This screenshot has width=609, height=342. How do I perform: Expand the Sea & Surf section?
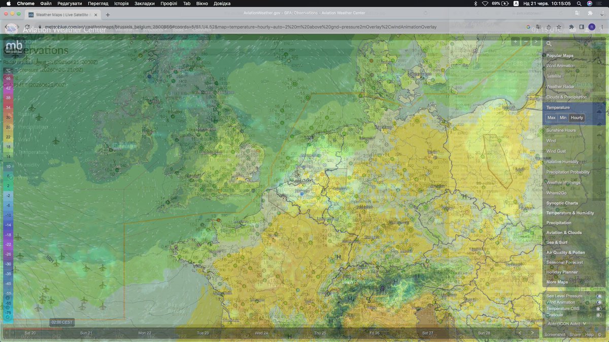point(557,242)
